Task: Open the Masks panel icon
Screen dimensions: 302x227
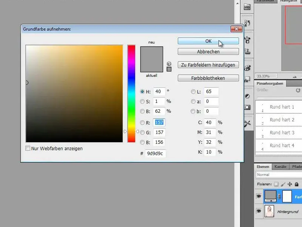Action: click(247, 107)
